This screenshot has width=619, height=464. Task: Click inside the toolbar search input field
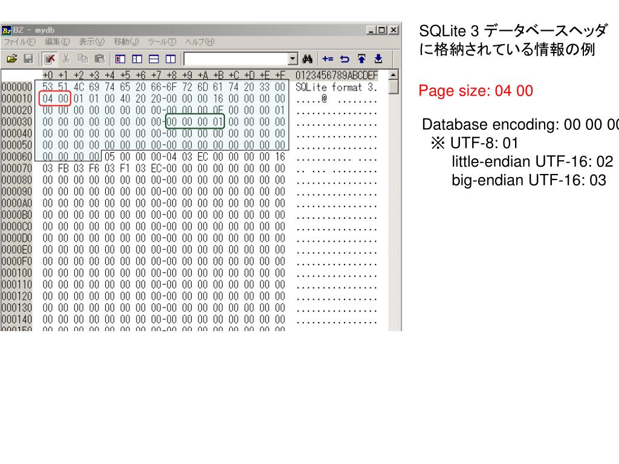pos(236,59)
